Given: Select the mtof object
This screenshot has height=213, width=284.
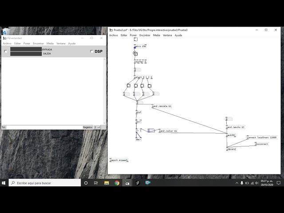Looking at the screenshot, I should [x=138, y=112].
